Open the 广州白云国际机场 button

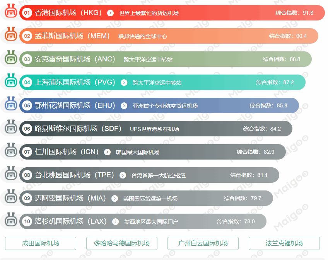(x=203, y=243)
